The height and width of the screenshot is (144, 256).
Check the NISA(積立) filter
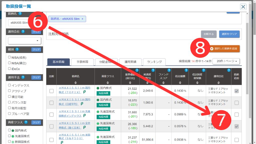point(9,63)
